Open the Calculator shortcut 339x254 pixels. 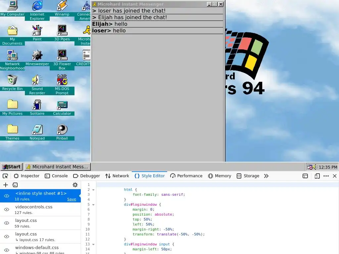pos(62,107)
